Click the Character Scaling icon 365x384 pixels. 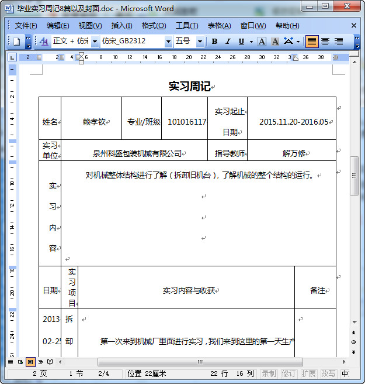coord(288,42)
